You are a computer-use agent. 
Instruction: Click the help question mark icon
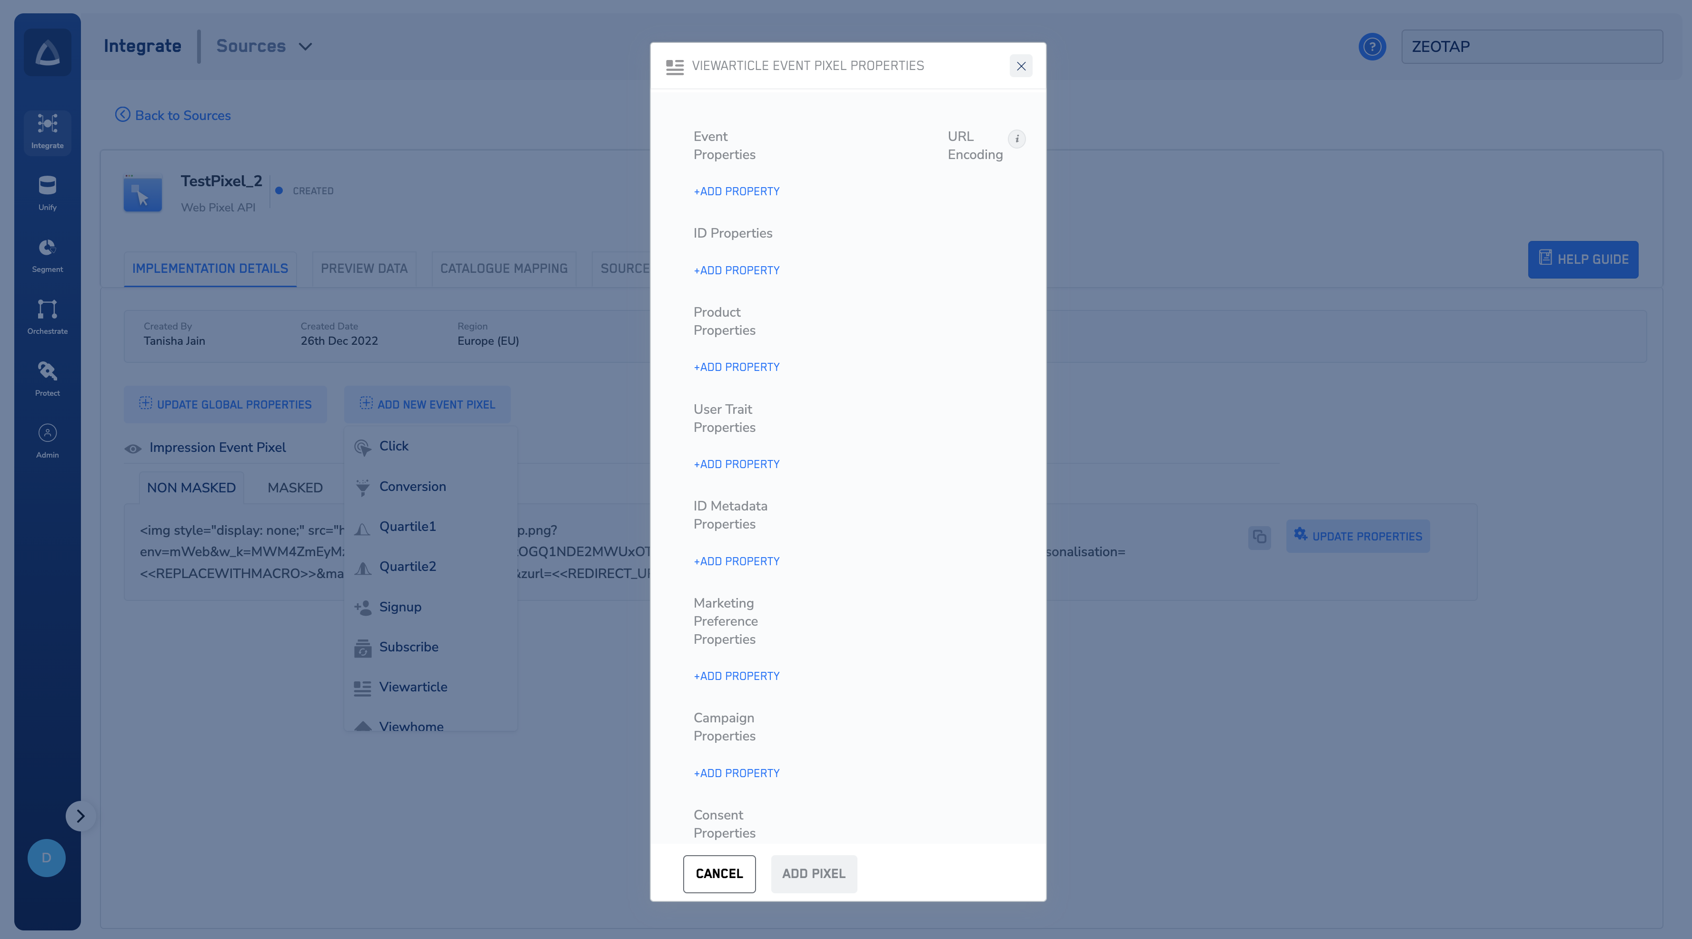pyautogui.click(x=1372, y=47)
